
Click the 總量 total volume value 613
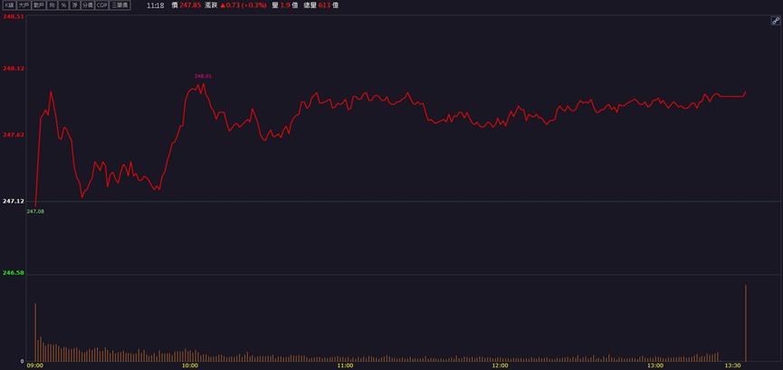point(325,5)
